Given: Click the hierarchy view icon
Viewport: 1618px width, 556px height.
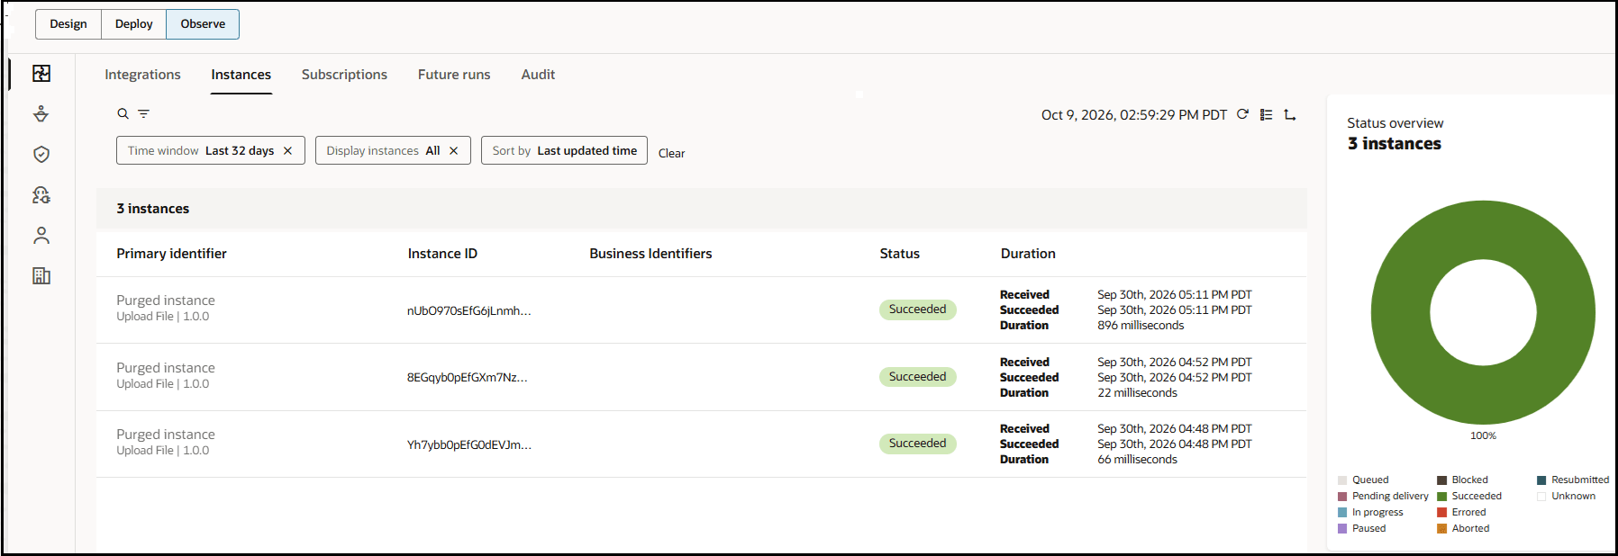Looking at the screenshot, I should tap(1290, 114).
